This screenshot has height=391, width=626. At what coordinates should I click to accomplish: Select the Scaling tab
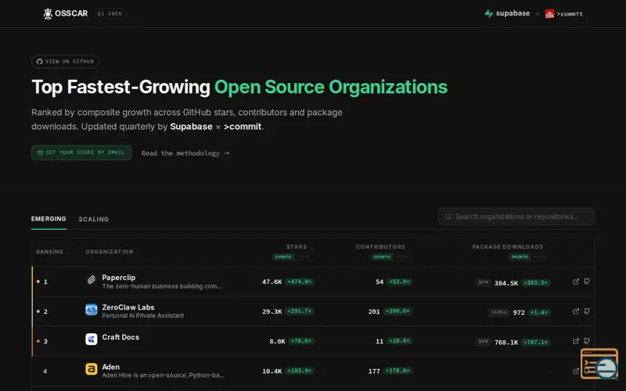93,219
